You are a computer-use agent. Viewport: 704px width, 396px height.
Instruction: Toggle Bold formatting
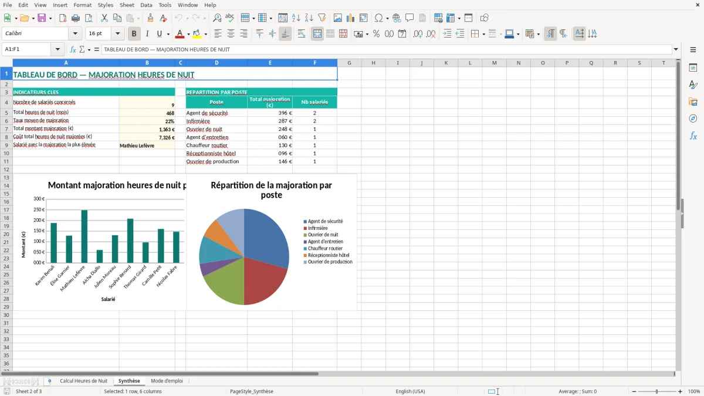134,34
